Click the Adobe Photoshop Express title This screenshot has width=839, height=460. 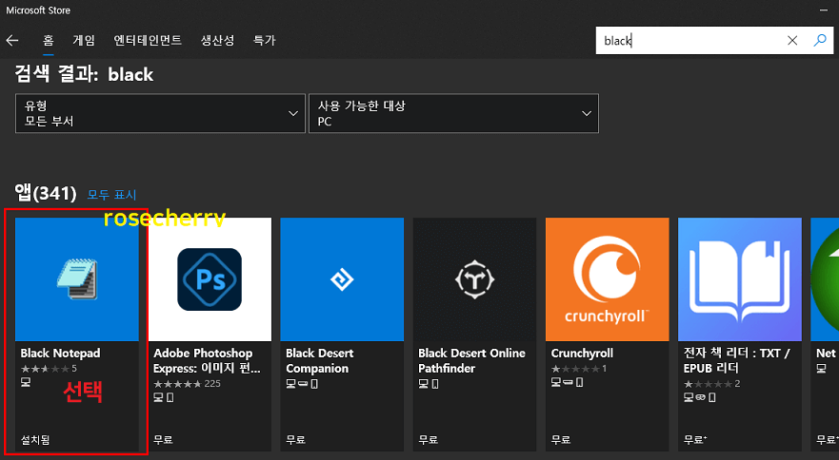pyautogui.click(x=207, y=360)
